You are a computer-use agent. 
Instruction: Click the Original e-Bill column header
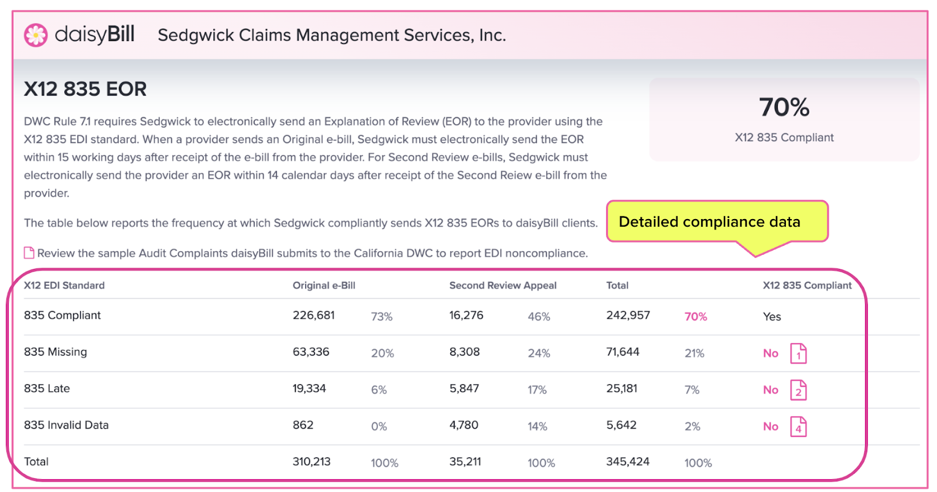pos(324,285)
